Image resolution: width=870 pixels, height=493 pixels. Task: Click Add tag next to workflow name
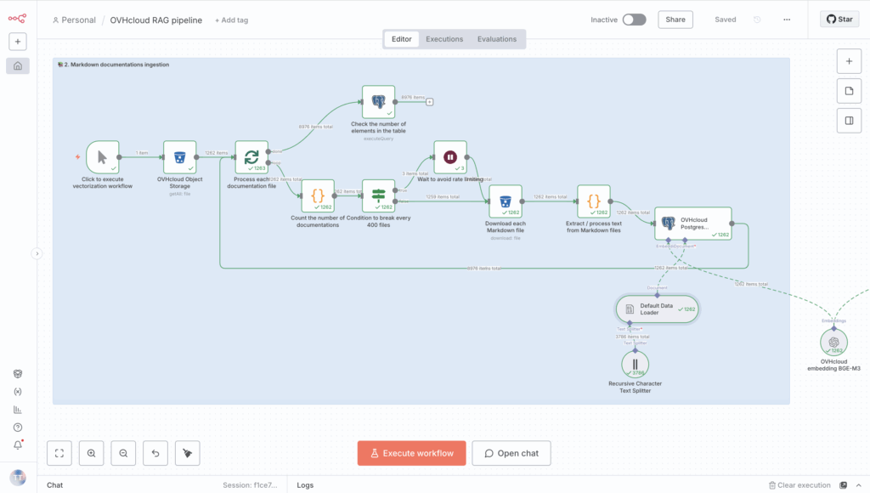[x=233, y=20]
